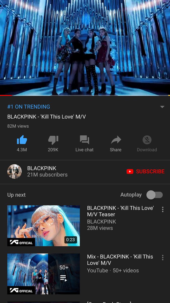Open three-dot menu for Teaser video
This screenshot has width=170, height=303.
click(163, 209)
